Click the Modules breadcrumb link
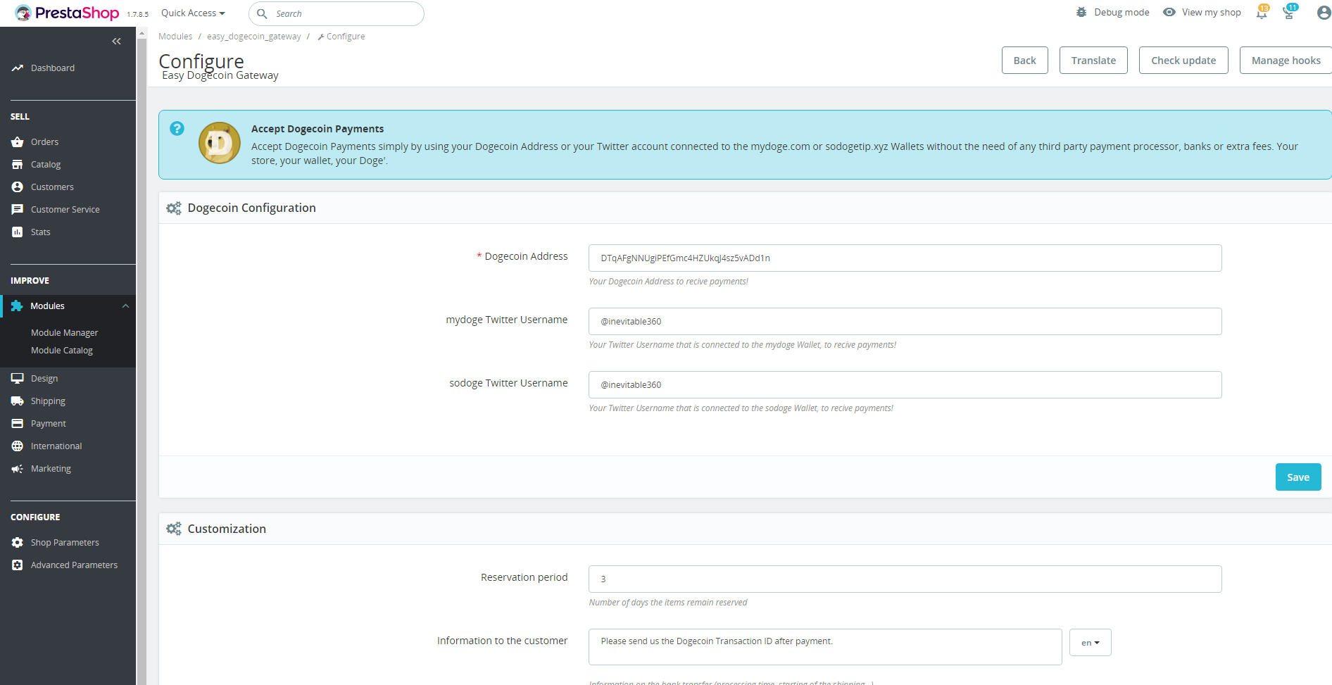 pyautogui.click(x=175, y=37)
